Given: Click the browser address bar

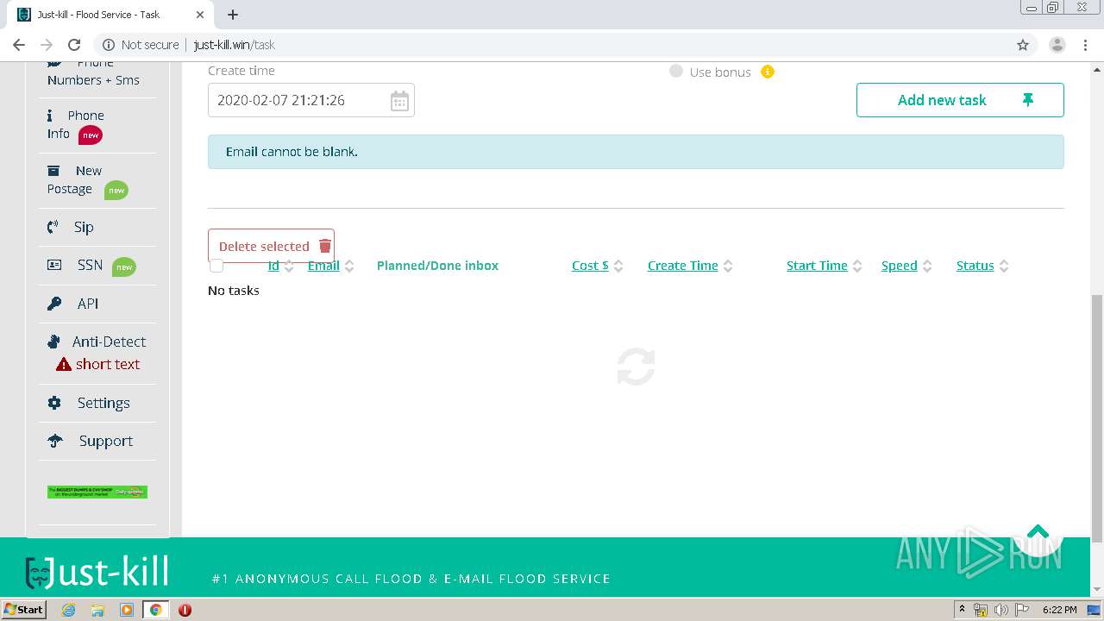Looking at the screenshot, I should [x=552, y=45].
